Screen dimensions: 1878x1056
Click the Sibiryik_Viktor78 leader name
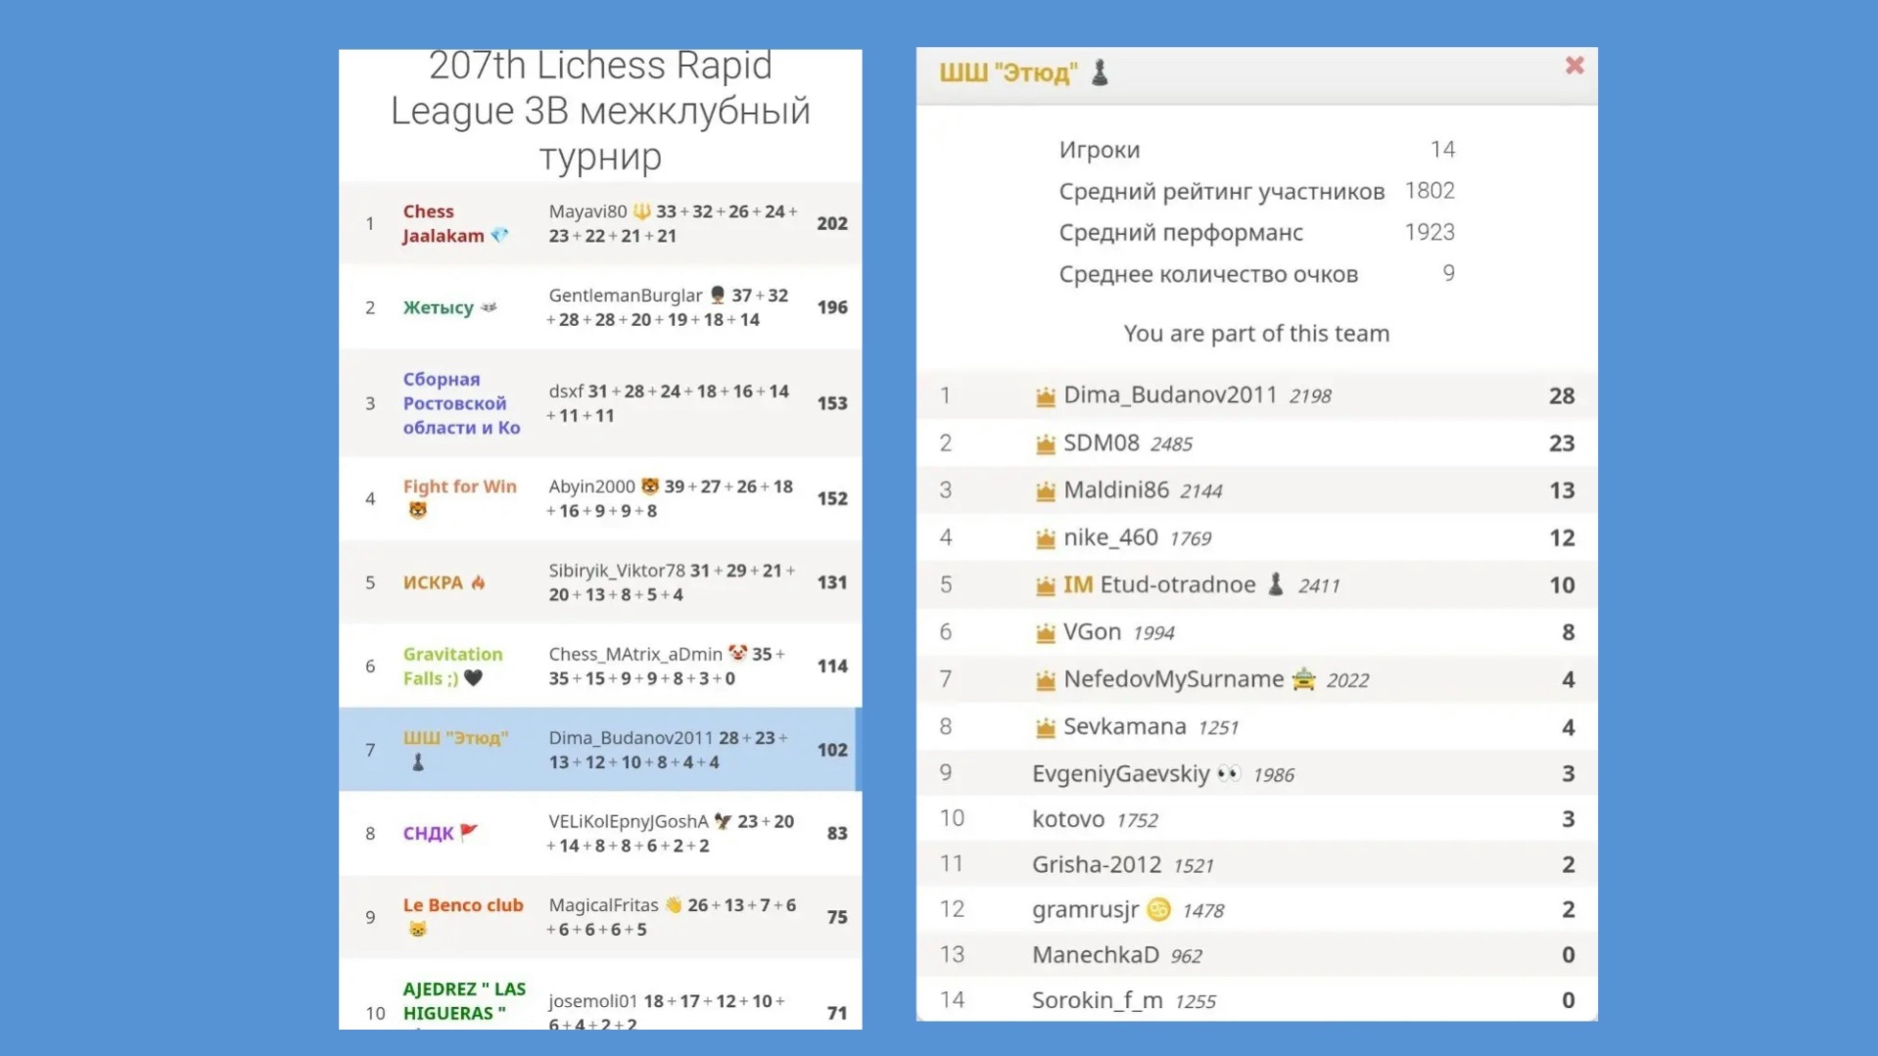point(617,570)
